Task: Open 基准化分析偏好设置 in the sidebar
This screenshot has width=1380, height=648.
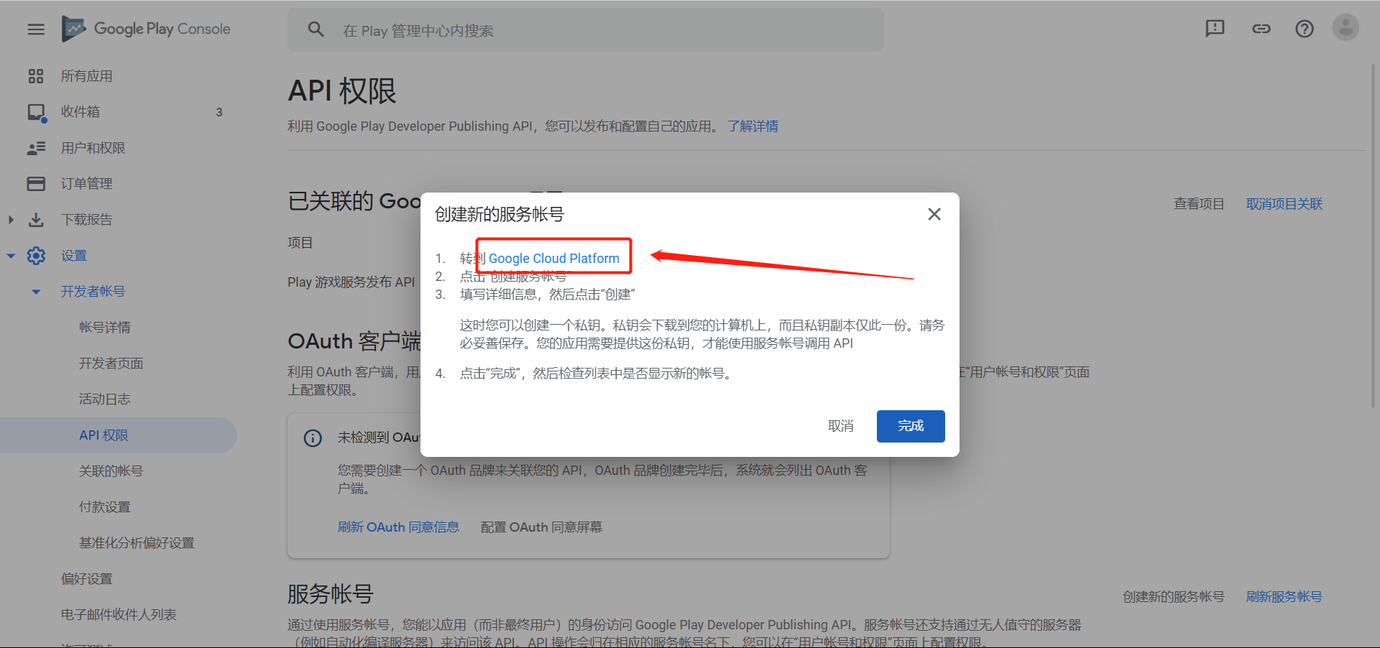Action: [137, 543]
